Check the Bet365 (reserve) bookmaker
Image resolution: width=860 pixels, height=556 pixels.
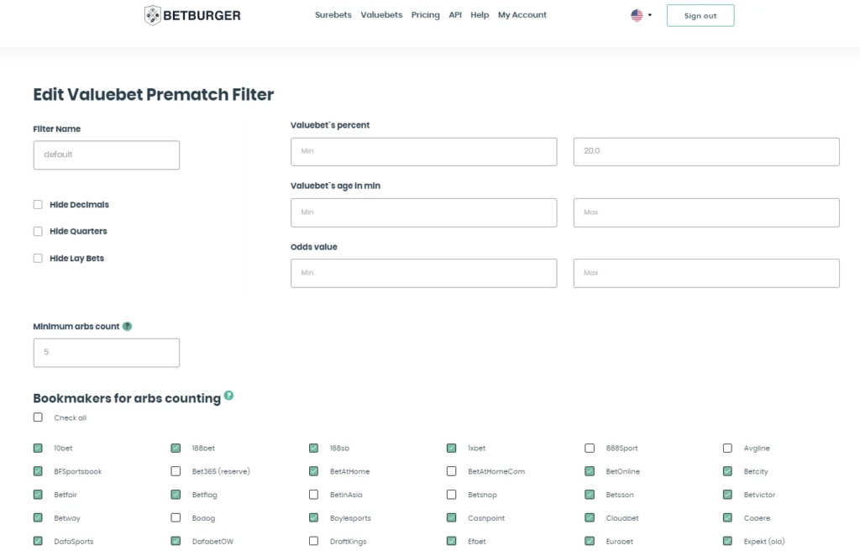[176, 471]
